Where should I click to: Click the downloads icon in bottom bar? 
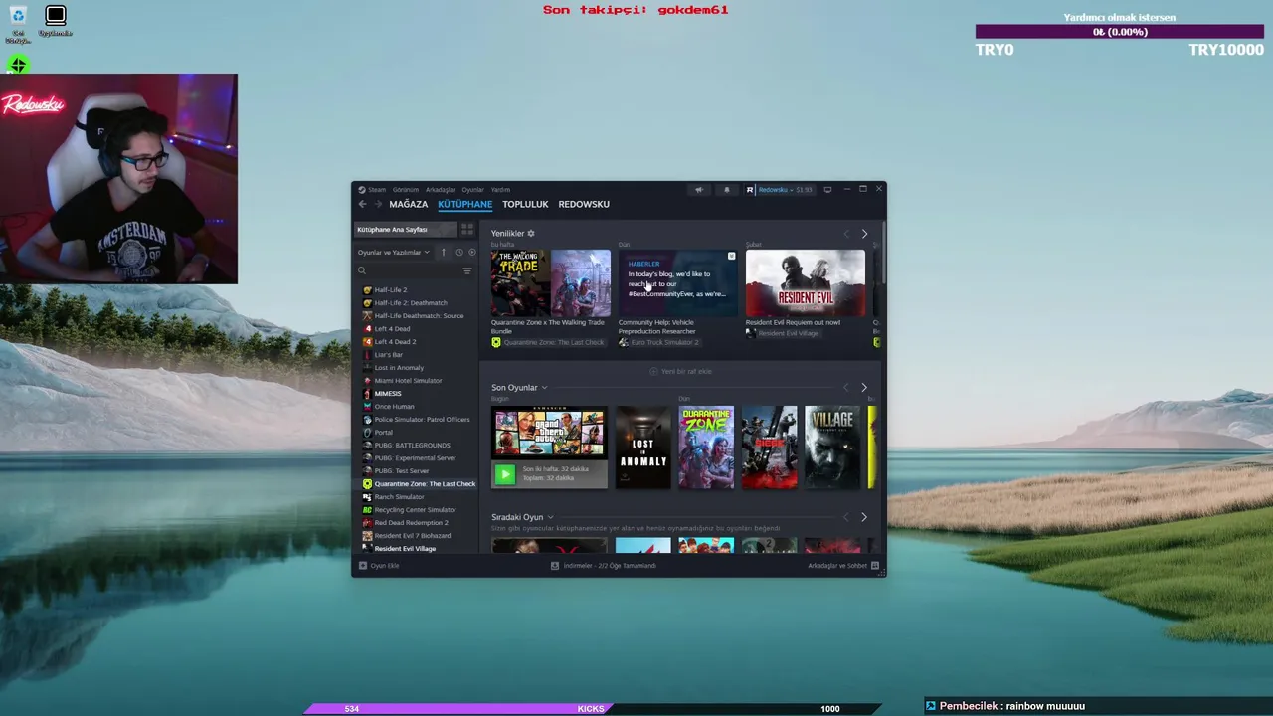(x=555, y=565)
